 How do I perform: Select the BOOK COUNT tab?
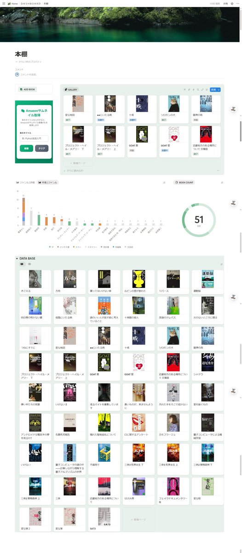(184, 182)
